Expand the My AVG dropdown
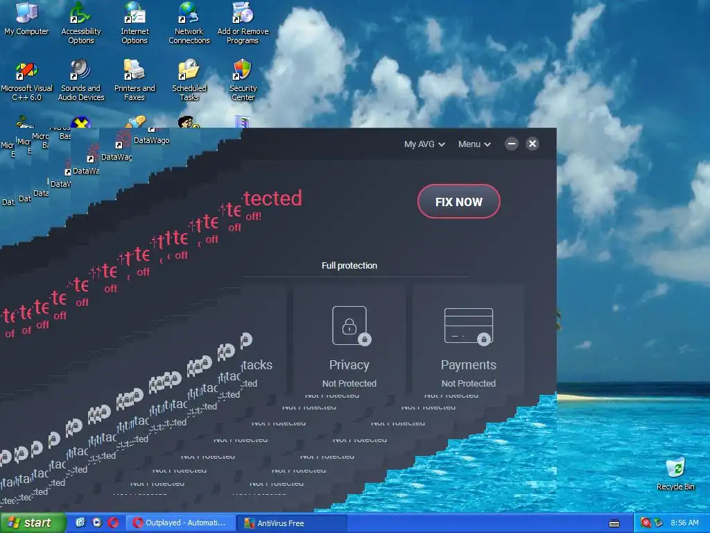The width and height of the screenshot is (710, 533). 424,144
